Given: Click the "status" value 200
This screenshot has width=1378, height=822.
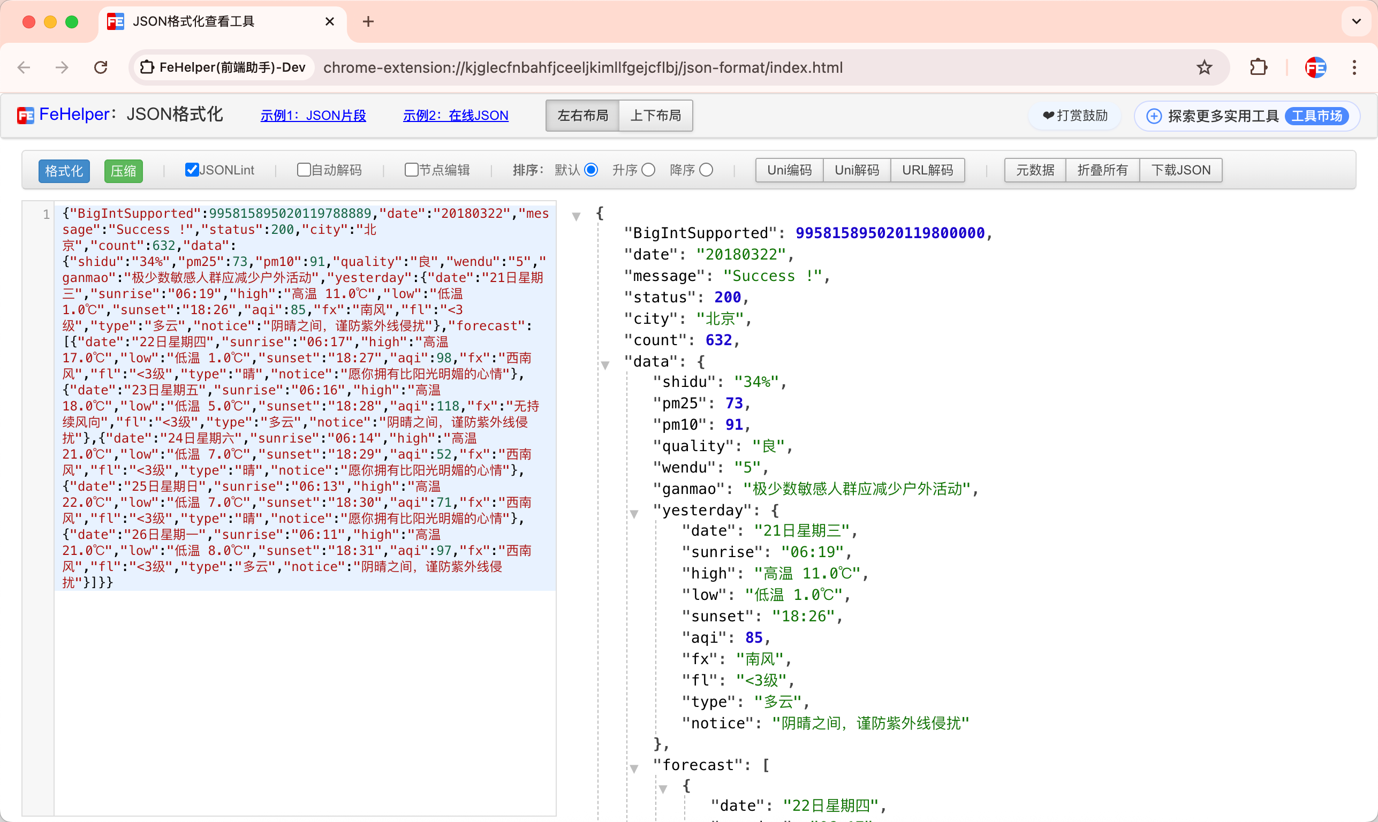Looking at the screenshot, I should pos(728,298).
